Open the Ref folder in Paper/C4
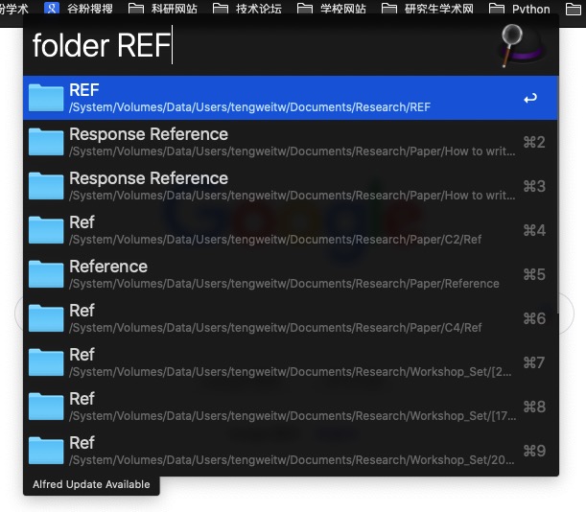586x512 pixels. click(x=291, y=318)
